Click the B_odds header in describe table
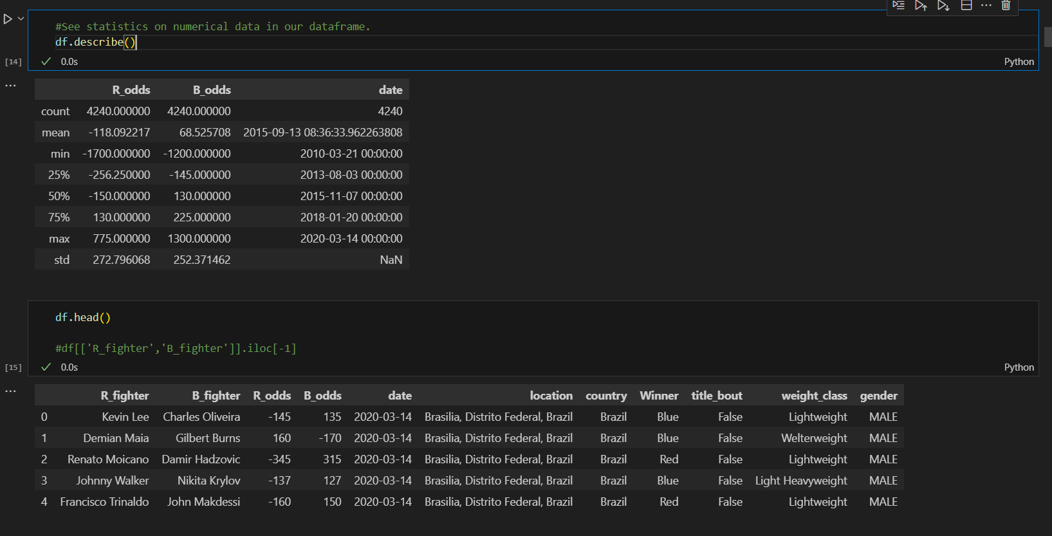Image resolution: width=1052 pixels, height=536 pixels. 212,90
